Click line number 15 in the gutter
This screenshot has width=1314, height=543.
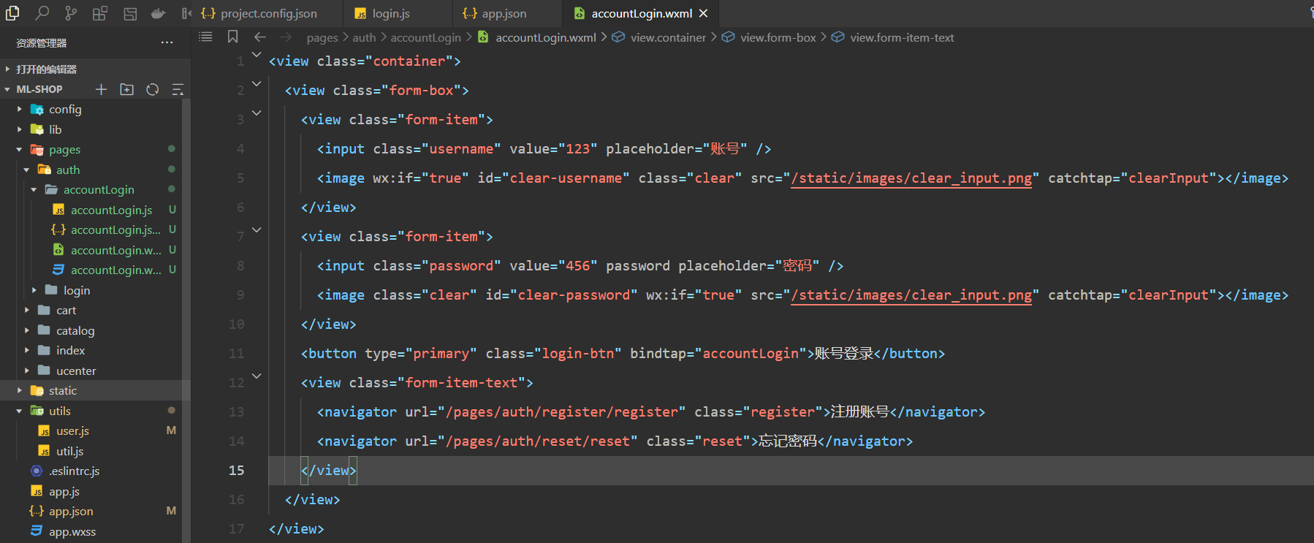pyautogui.click(x=236, y=470)
